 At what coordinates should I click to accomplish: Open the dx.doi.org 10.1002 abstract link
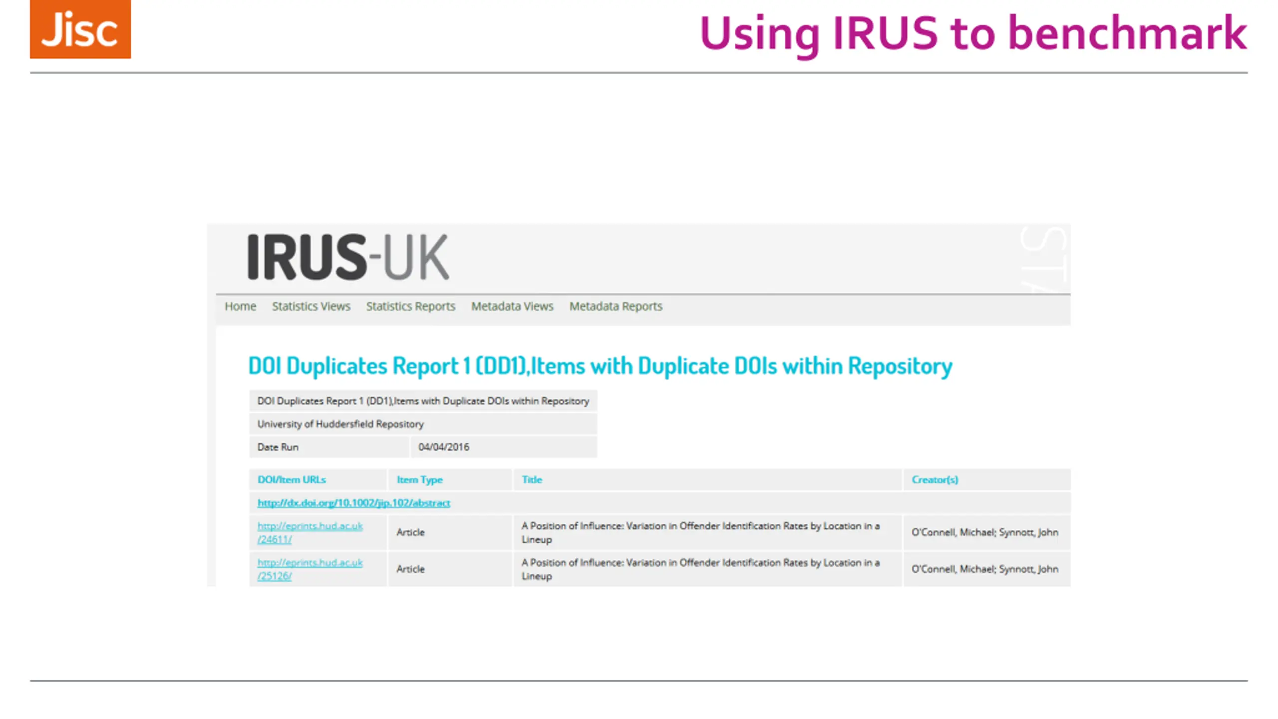click(x=353, y=503)
